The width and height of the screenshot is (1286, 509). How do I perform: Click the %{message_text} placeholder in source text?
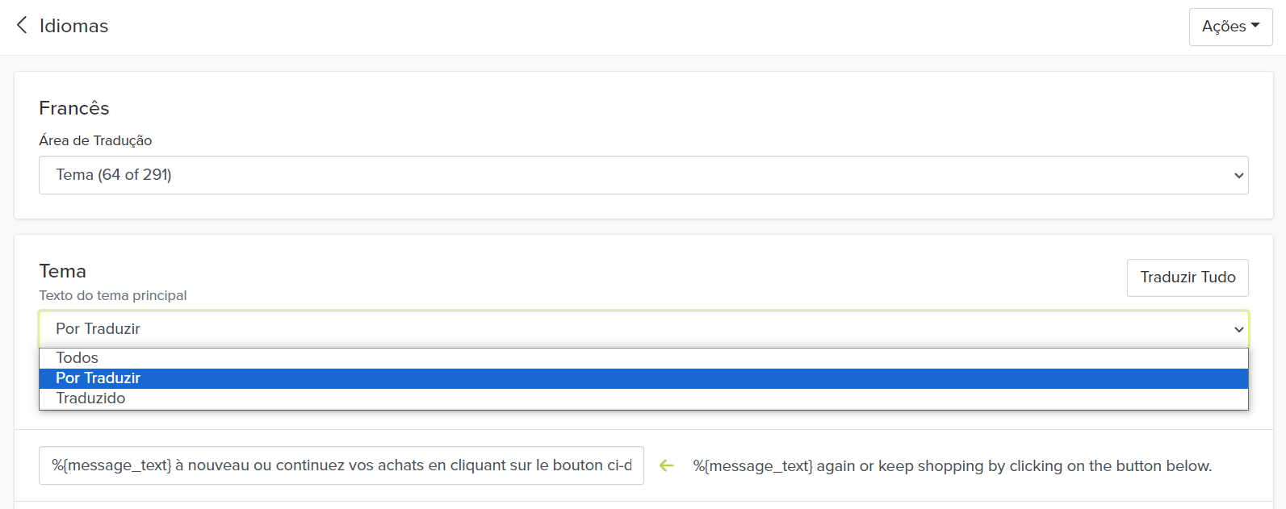click(x=752, y=466)
